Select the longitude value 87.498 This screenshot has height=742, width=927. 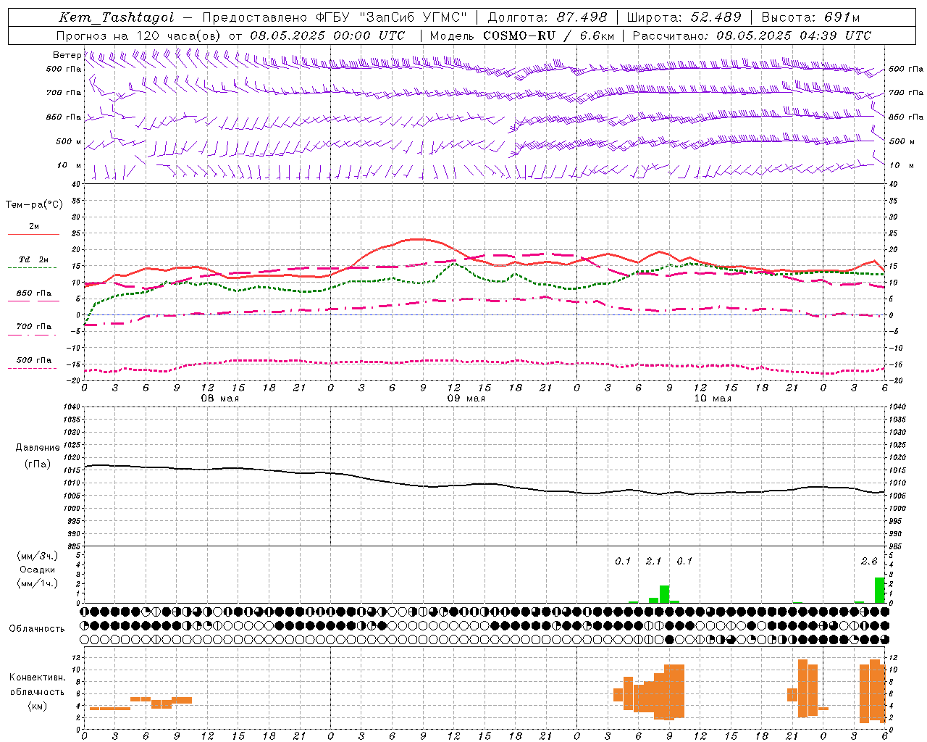(x=582, y=18)
